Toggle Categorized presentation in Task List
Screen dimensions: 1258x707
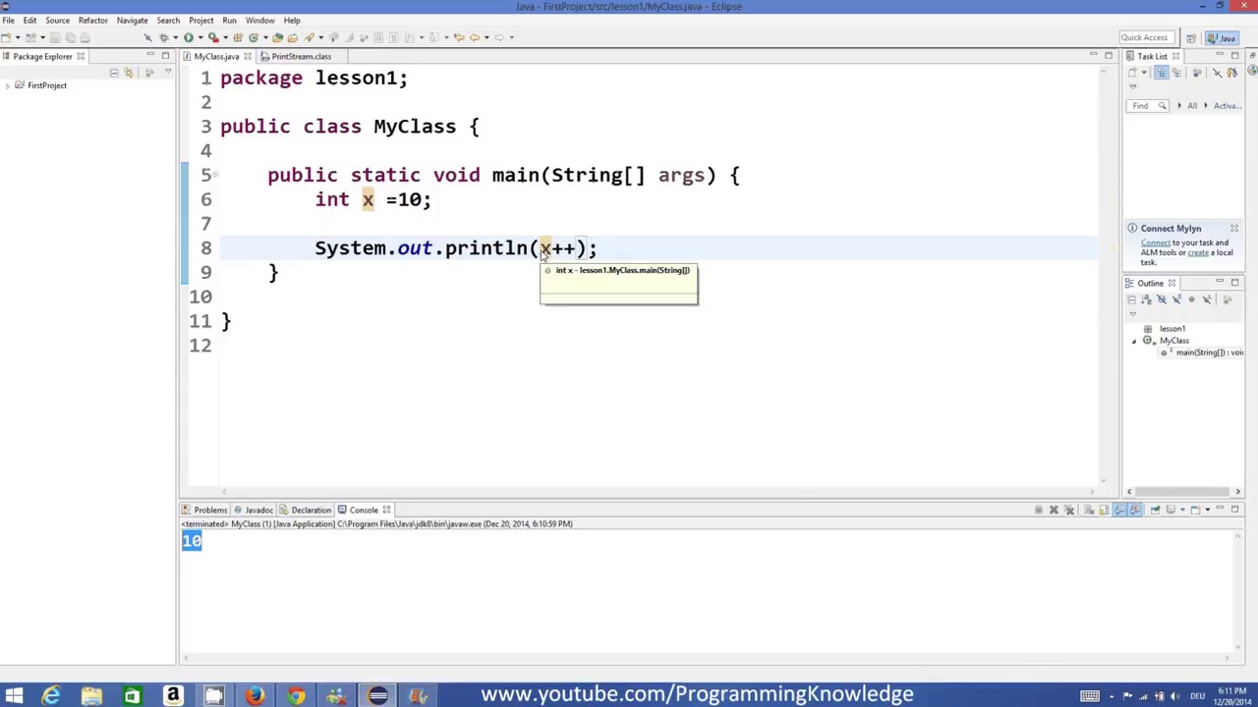1162,72
